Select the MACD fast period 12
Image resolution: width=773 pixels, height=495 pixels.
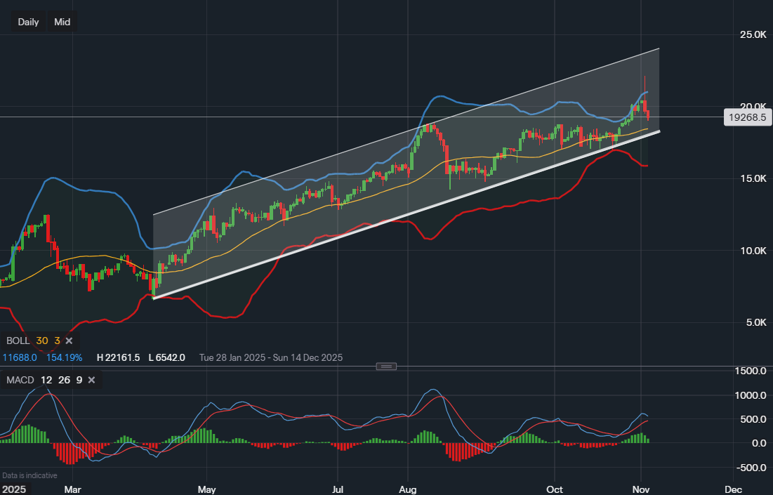[x=46, y=380]
